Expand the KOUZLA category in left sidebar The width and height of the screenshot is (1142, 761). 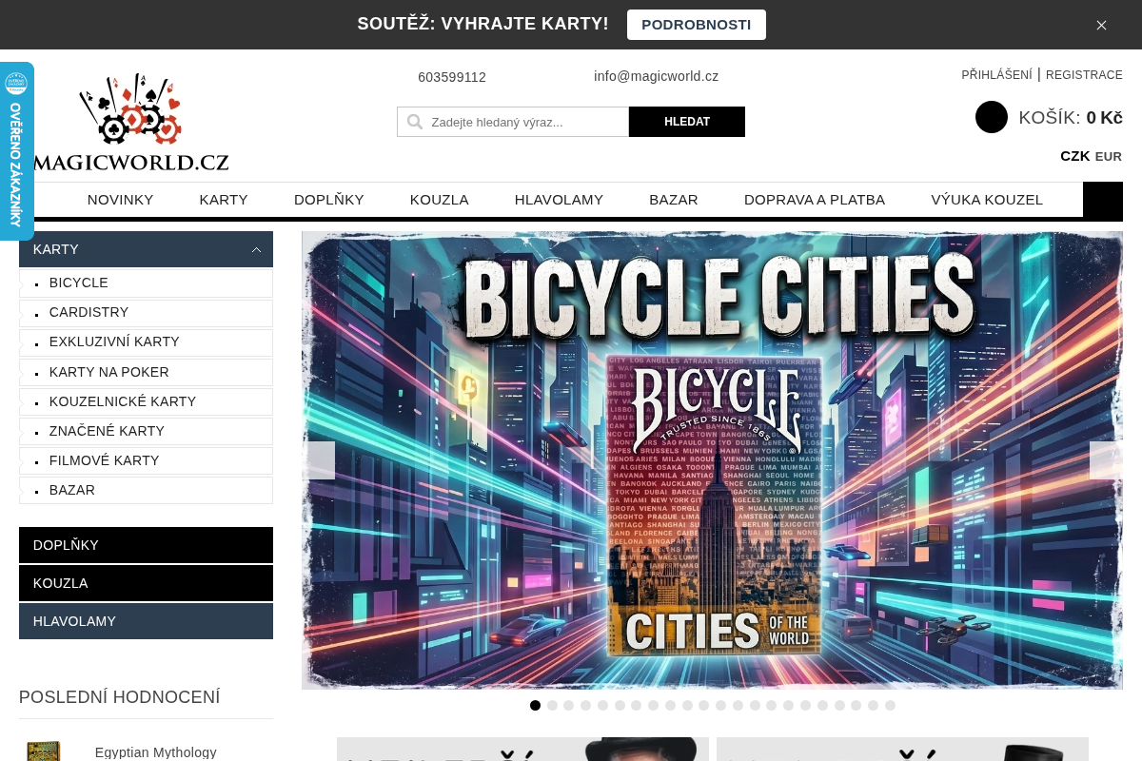(x=146, y=583)
